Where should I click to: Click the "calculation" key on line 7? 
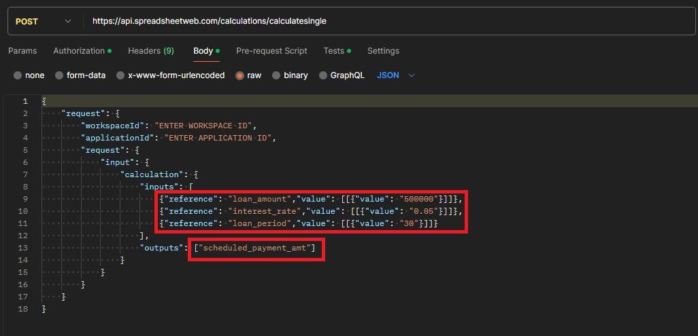(x=152, y=174)
